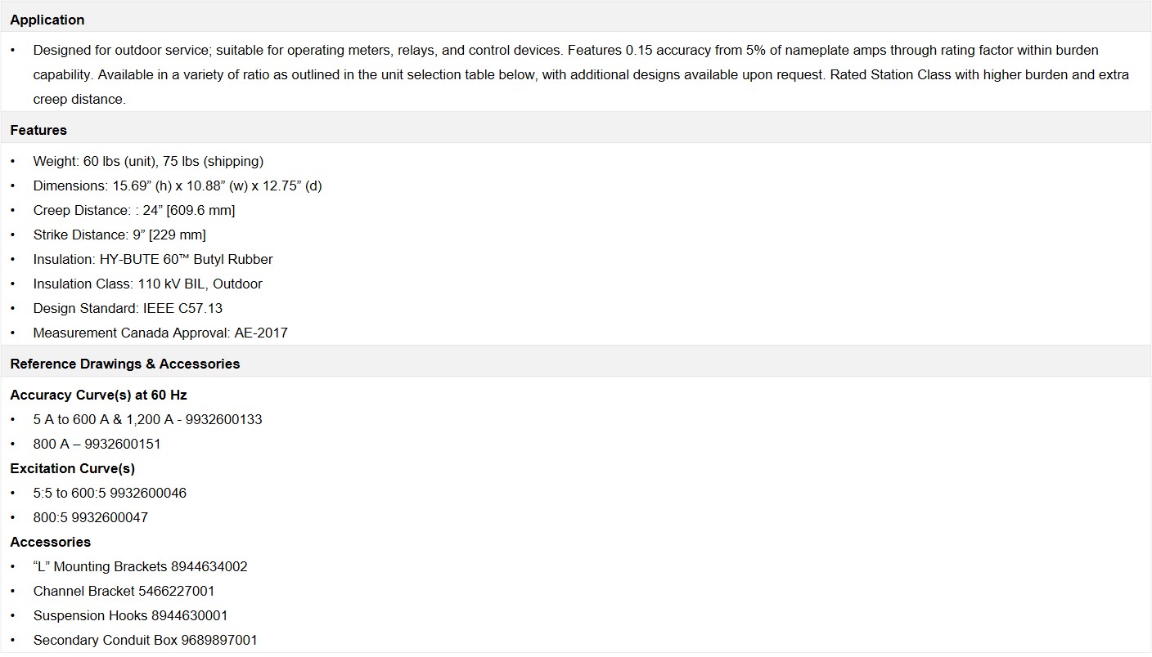Open excitation curve 9932600046 for 5:5 to 600:5
1152x657 pixels.
110,493
